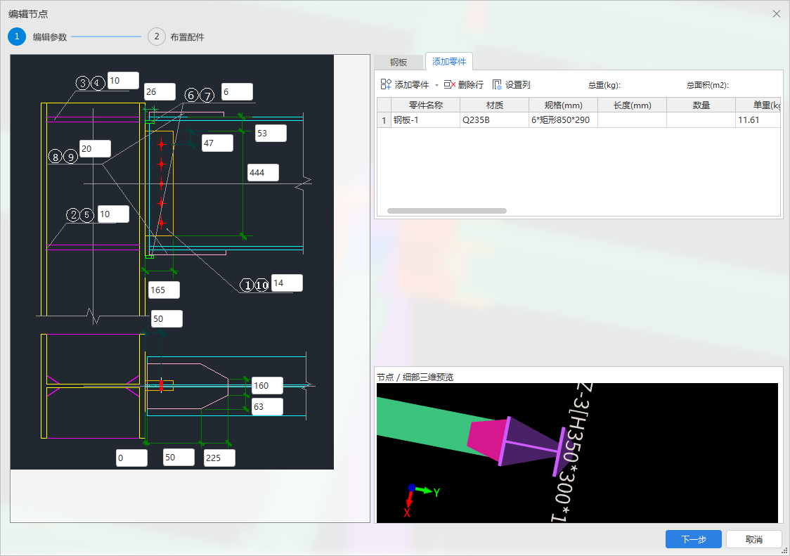This screenshot has height=556, width=790.
Task: Click the 长度(mm) column header
Action: (633, 105)
